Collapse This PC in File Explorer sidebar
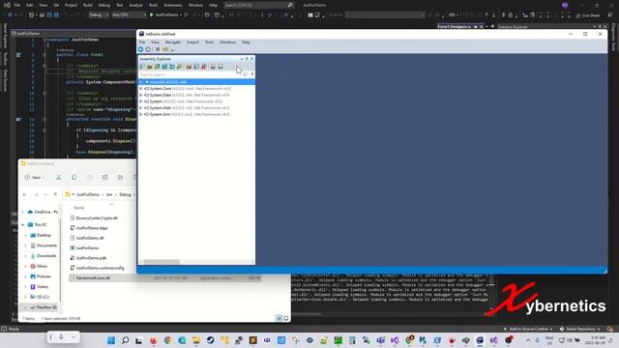Viewport: 619px width, 348px height. click(x=23, y=225)
